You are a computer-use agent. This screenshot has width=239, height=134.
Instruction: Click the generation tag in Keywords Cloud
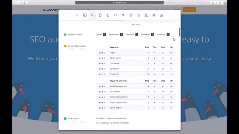148,35
